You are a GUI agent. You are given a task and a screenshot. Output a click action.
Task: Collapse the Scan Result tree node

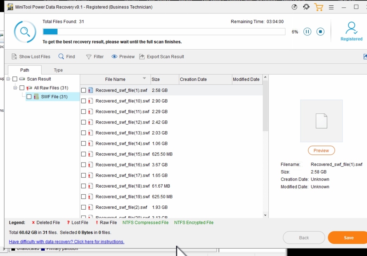[x=9, y=79]
